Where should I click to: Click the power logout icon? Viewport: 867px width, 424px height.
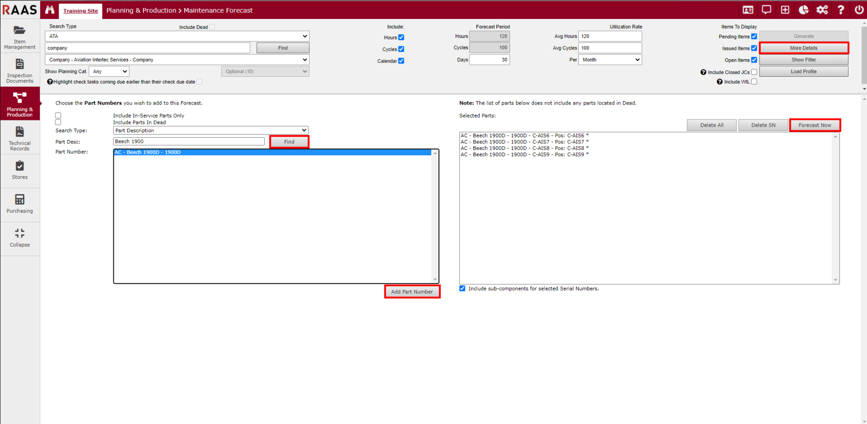pos(859,10)
